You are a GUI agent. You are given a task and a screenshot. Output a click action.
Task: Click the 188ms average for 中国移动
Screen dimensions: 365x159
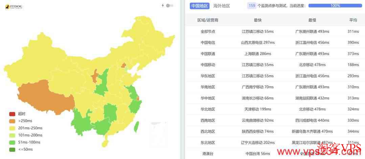(x=353, y=65)
